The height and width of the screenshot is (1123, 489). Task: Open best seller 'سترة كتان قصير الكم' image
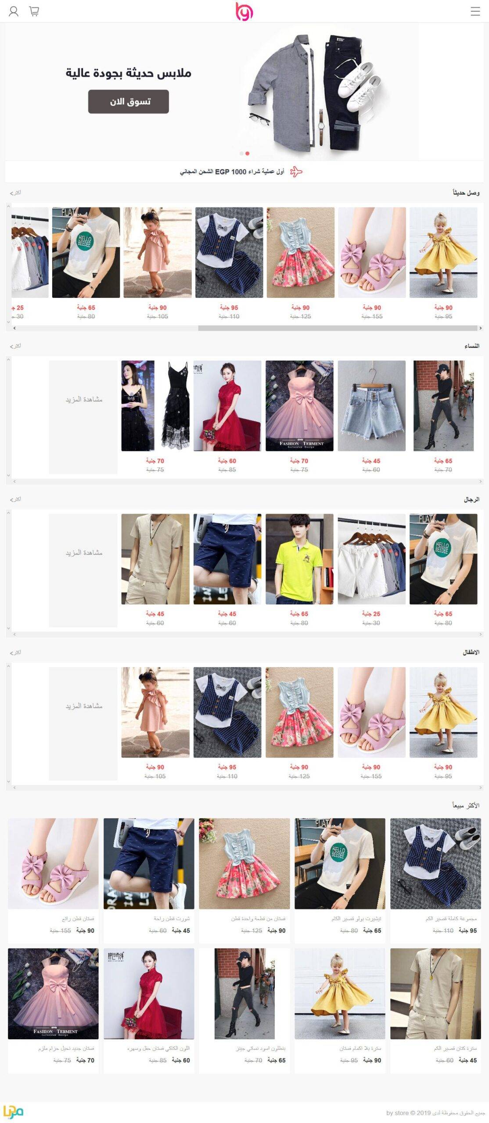tap(435, 994)
